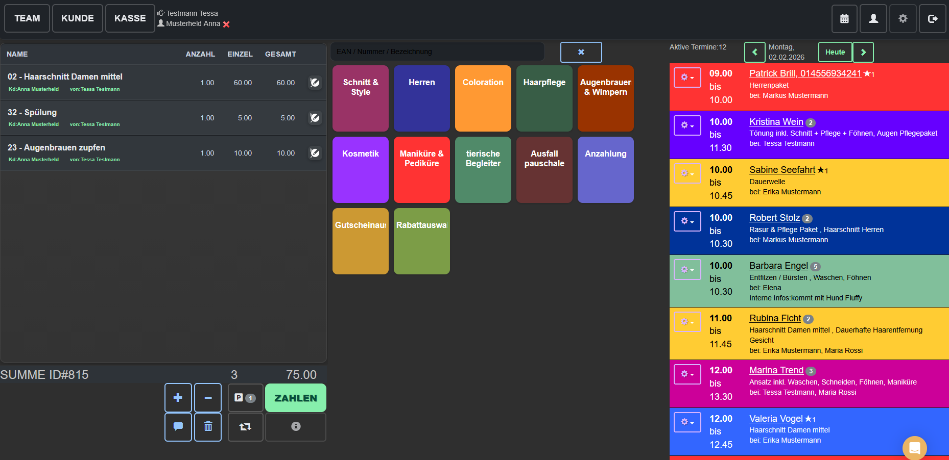Toggle edit icon on Haarschnitt Damen mittel row
Screen dimensions: 949x460
tap(315, 83)
